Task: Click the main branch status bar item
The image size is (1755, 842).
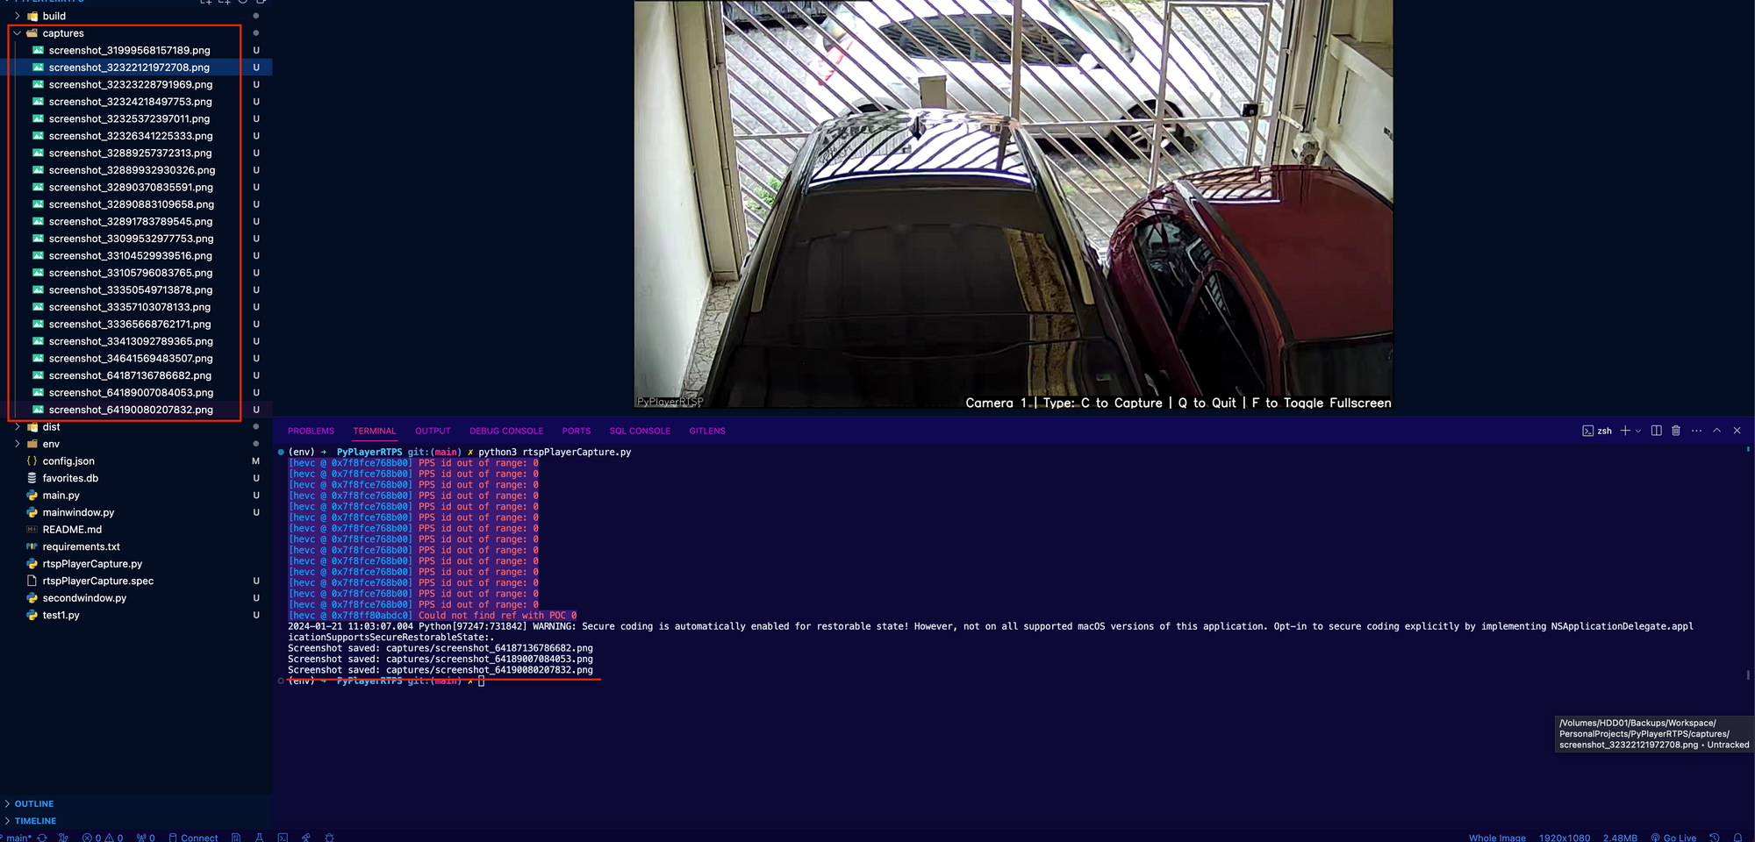Action: point(18,838)
